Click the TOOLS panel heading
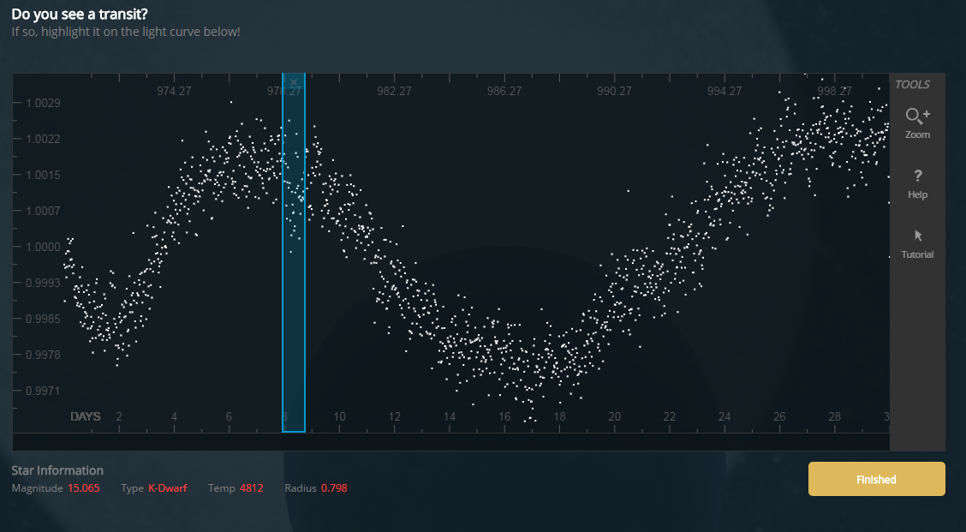Image resolution: width=966 pixels, height=532 pixels. [912, 85]
